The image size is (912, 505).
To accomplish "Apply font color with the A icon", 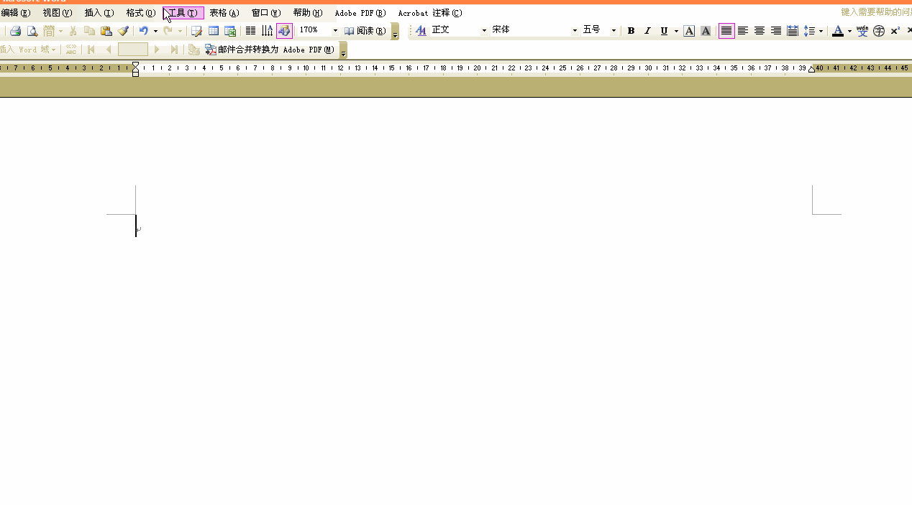I will tap(837, 31).
